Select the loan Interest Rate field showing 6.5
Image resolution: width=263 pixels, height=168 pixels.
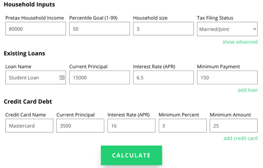[x=163, y=78]
